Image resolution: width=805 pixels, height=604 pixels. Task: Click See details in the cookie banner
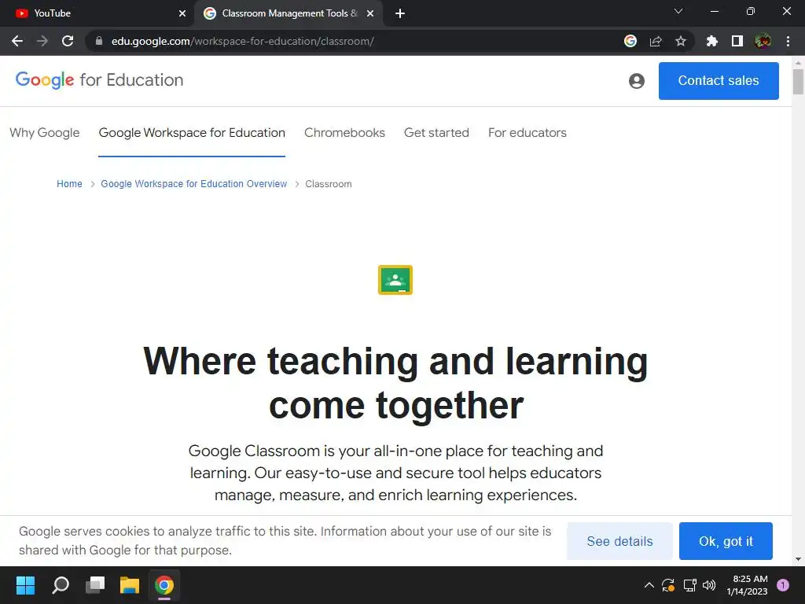[x=619, y=541]
